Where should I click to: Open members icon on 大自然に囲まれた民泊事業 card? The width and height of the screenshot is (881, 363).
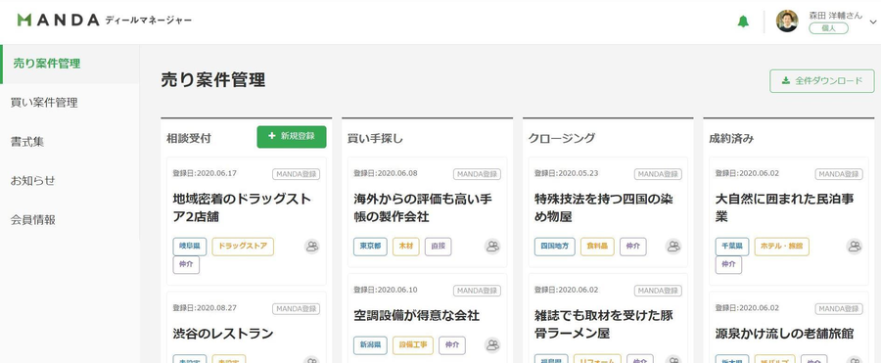[855, 247]
